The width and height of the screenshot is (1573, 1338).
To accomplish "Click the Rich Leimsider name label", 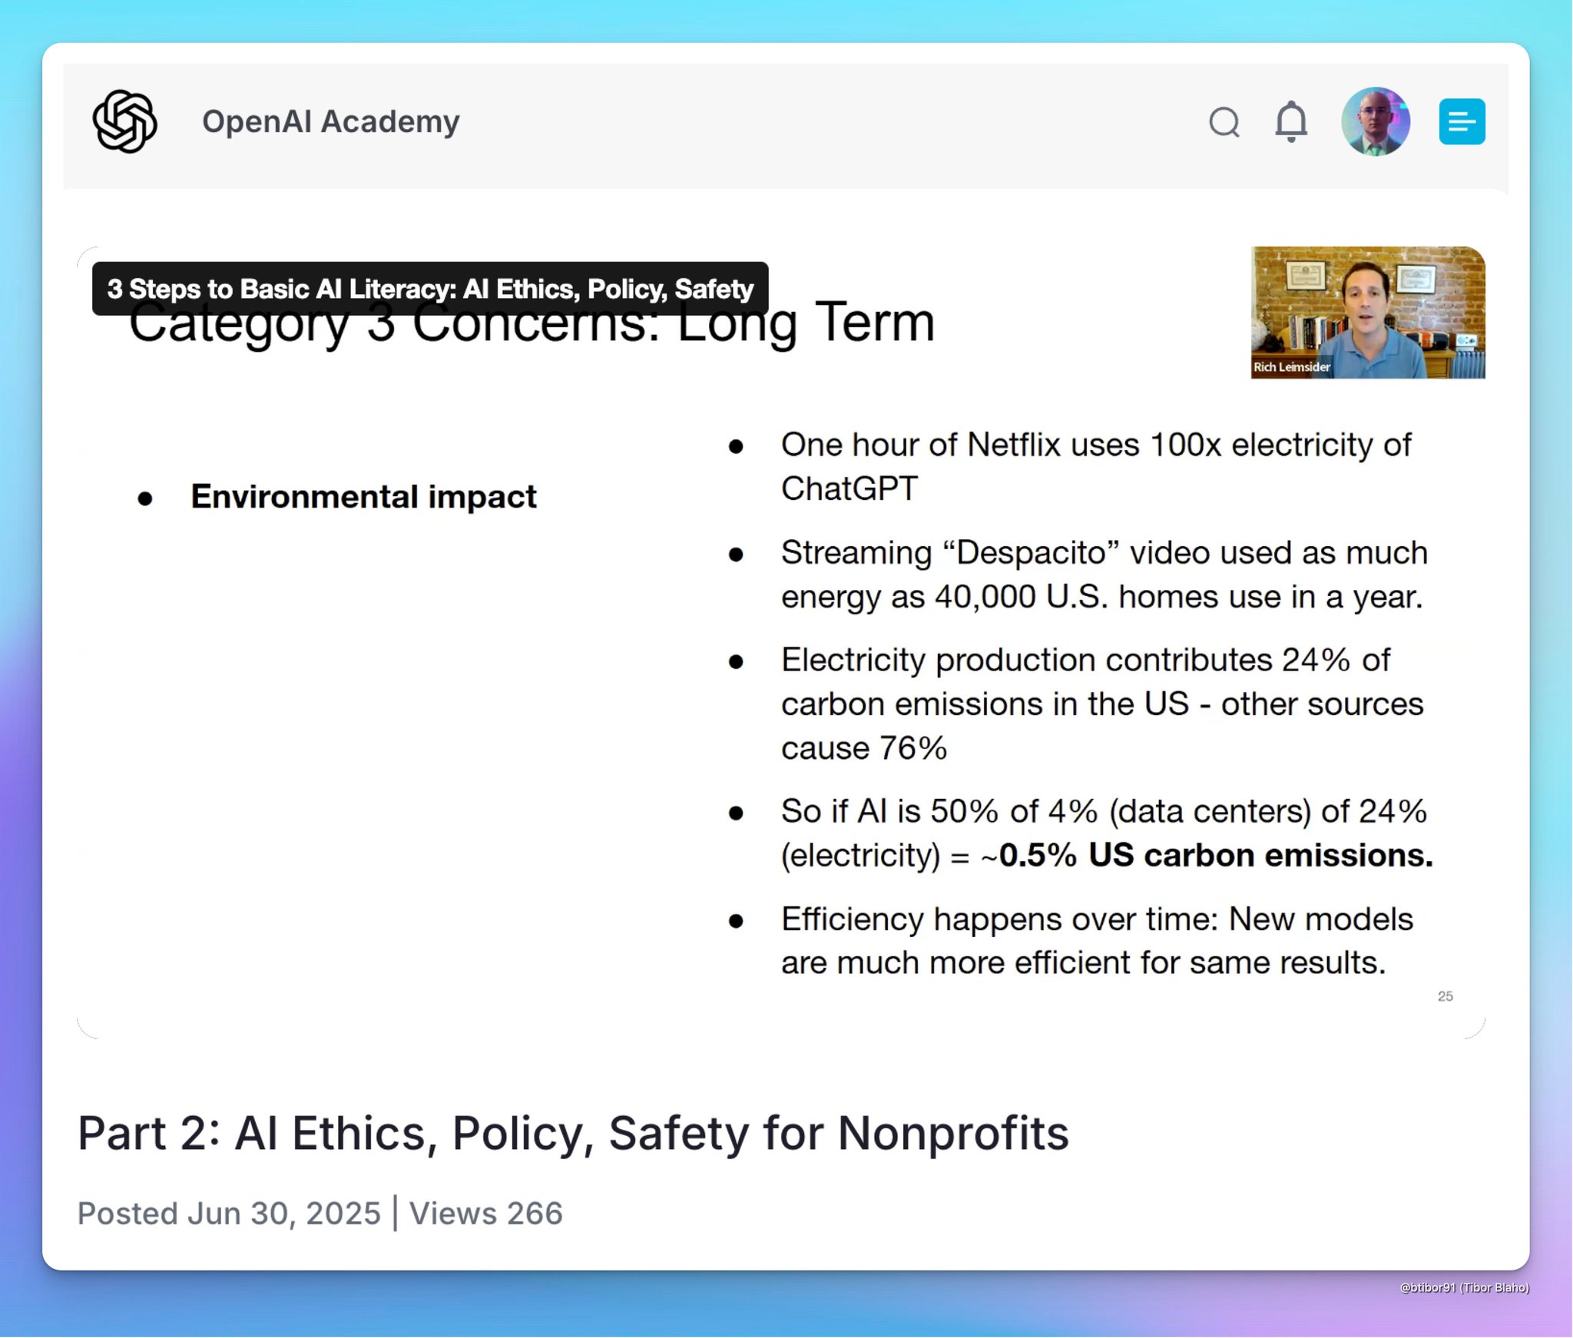I will tap(1291, 367).
